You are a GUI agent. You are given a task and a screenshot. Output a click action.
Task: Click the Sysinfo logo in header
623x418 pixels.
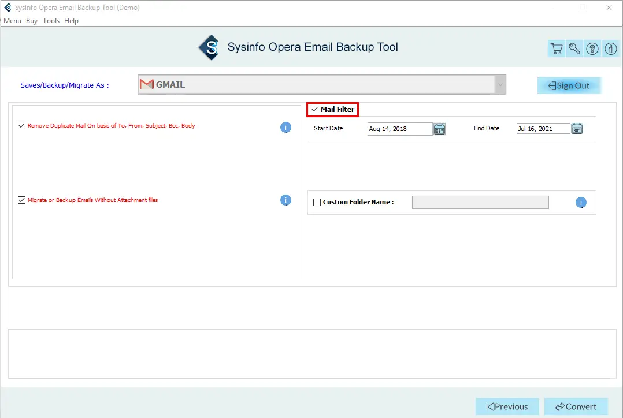[209, 48]
